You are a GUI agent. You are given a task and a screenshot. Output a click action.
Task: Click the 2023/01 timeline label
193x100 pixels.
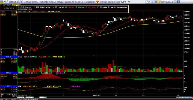[x=96, y=95]
